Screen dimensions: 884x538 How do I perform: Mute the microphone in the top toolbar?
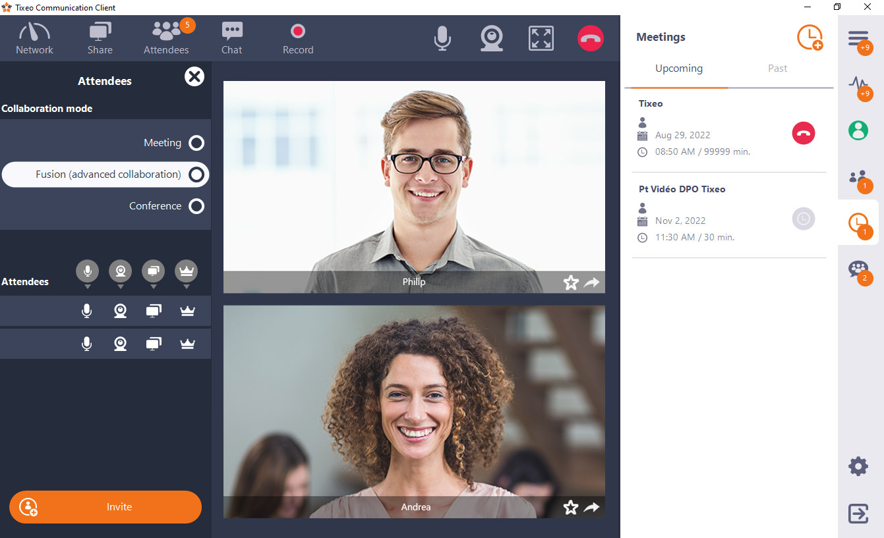click(442, 38)
